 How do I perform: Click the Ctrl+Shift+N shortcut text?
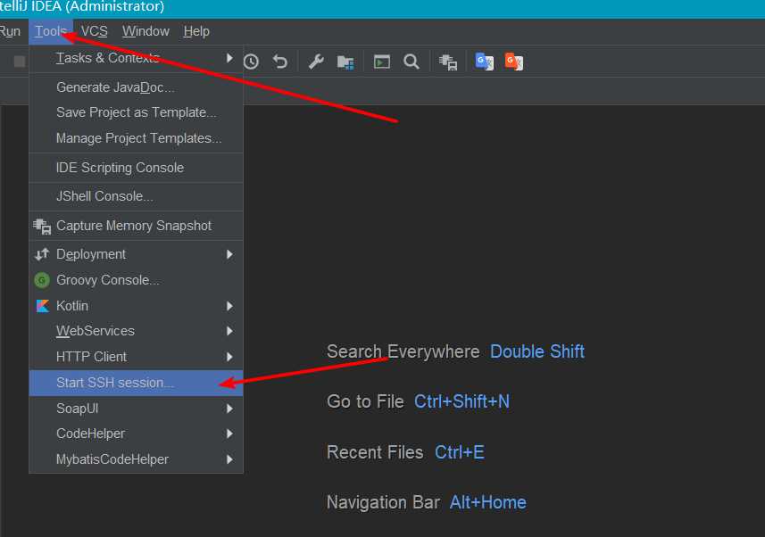pyautogui.click(x=462, y=402)
